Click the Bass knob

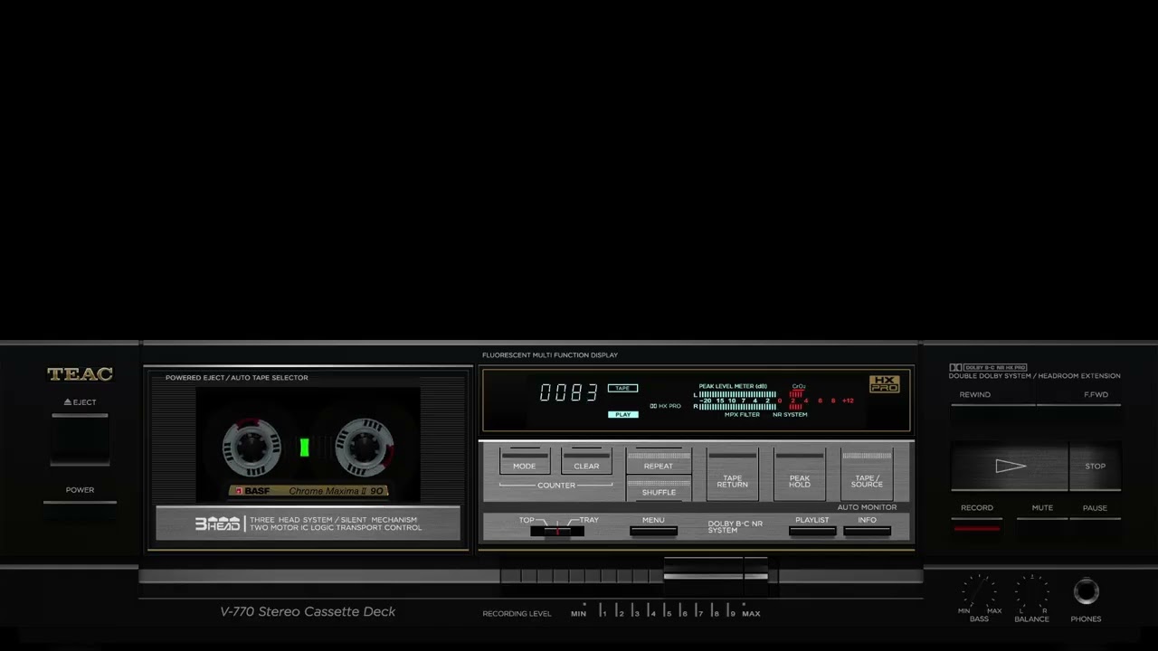979,593
